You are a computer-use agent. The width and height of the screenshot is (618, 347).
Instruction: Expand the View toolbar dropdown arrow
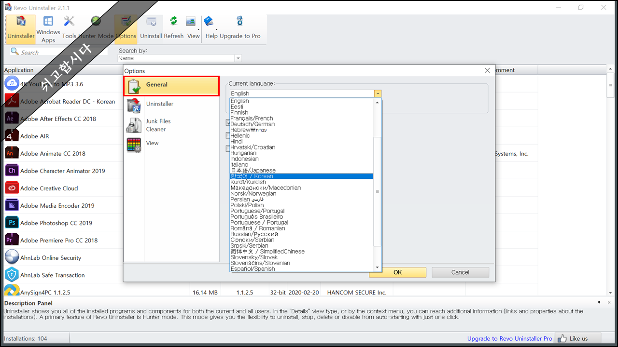pos(198,29)
